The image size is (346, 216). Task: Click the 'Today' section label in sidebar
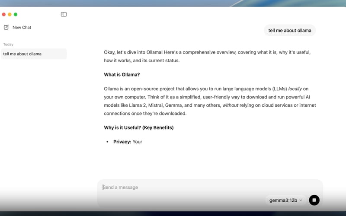pos(8,44)
